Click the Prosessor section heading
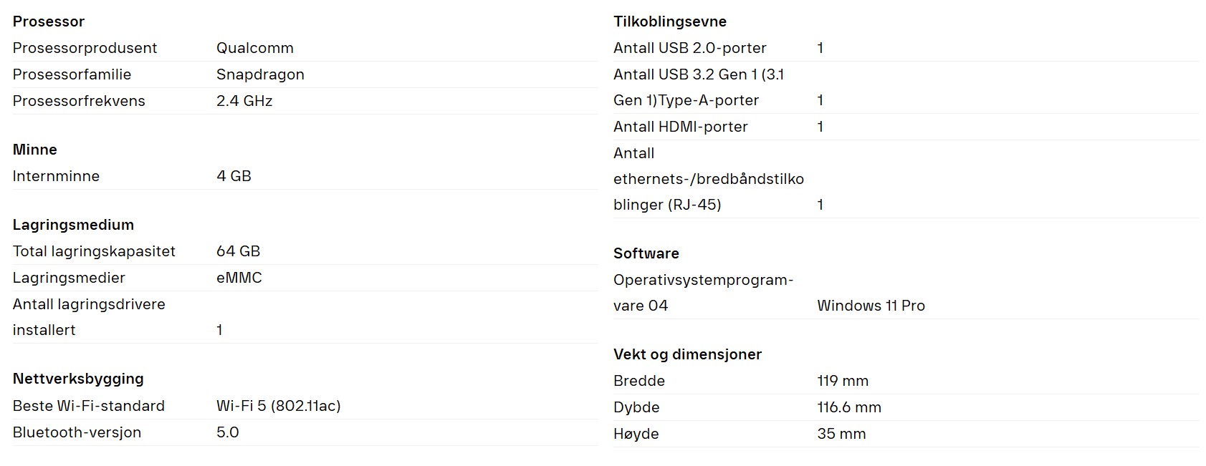 [49, 21]
